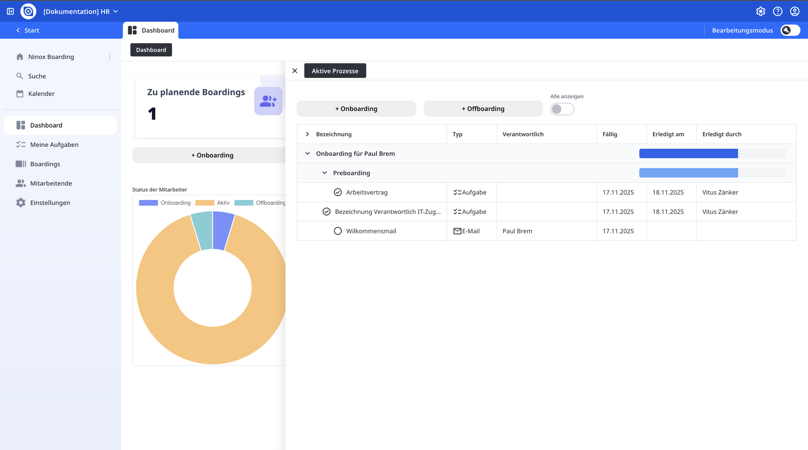The width and height of the screenshot is (808, 450).
Task: Open Ninox Boarding options three-dot menu
Action: click(109, 57)
